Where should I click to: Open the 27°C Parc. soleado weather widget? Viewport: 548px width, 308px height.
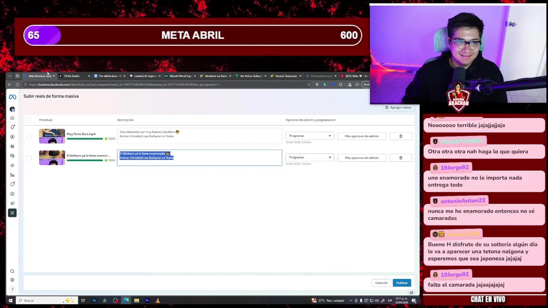(x=328, y=301)
